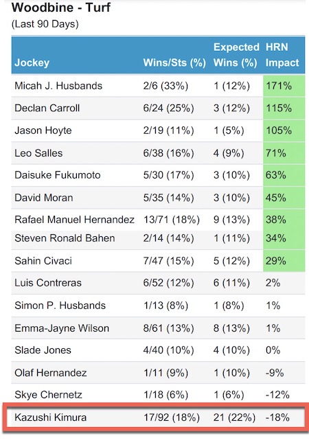Click the green 171% HRN Impact cell
The width and height of the screenshot is (309, 447).
[284, 86]
